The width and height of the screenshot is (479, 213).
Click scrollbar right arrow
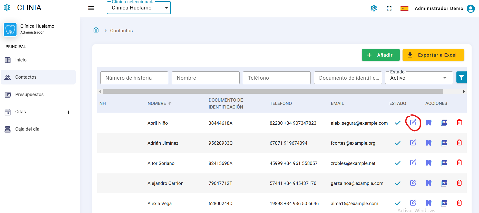tap(464, 91)
